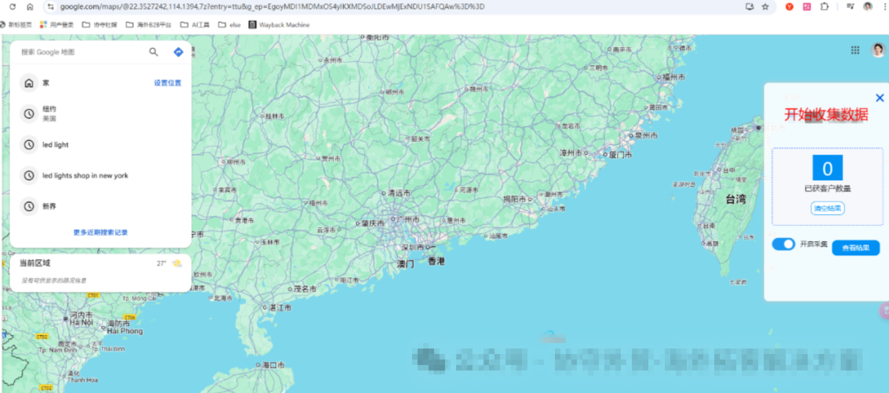Click the weather icon next to 27°
The width and height of the screenshot is (889, 393).
coord(177,263)
